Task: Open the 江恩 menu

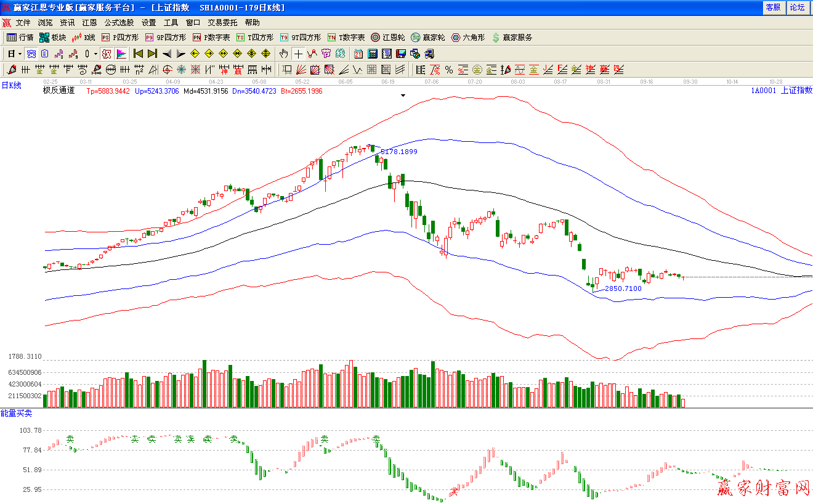Action: [x=89, y=23]
